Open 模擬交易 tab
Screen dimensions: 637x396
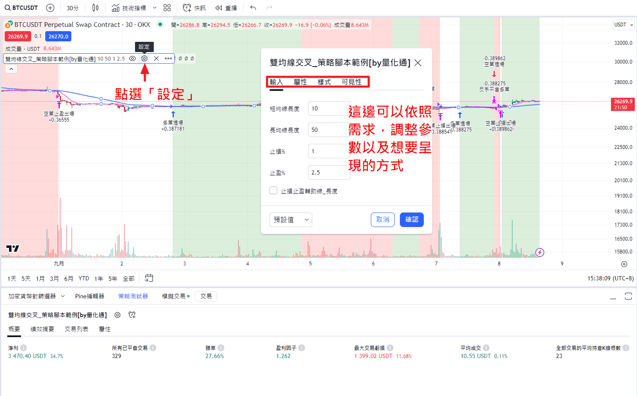pos(176,296)
